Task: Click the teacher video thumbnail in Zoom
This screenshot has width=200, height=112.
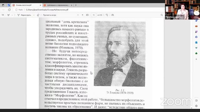Action: [182, 10]
